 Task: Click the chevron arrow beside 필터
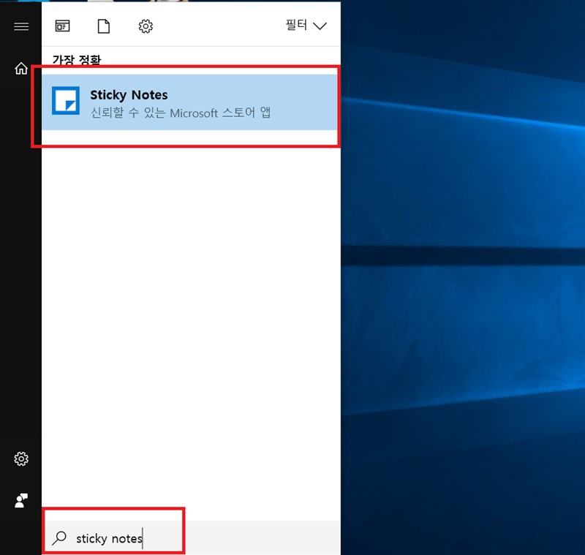(320, 26)
